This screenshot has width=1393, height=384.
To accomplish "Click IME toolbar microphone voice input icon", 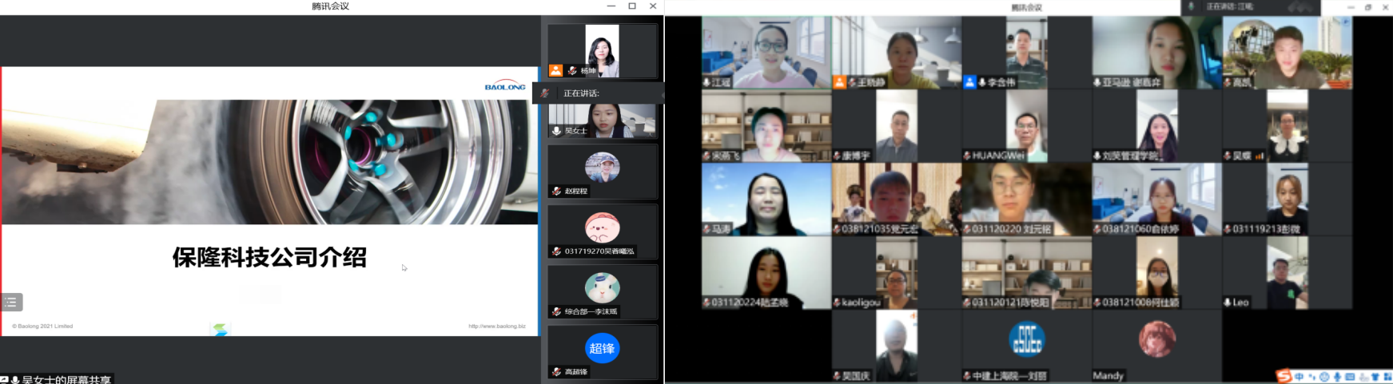I will point(1337,376).
